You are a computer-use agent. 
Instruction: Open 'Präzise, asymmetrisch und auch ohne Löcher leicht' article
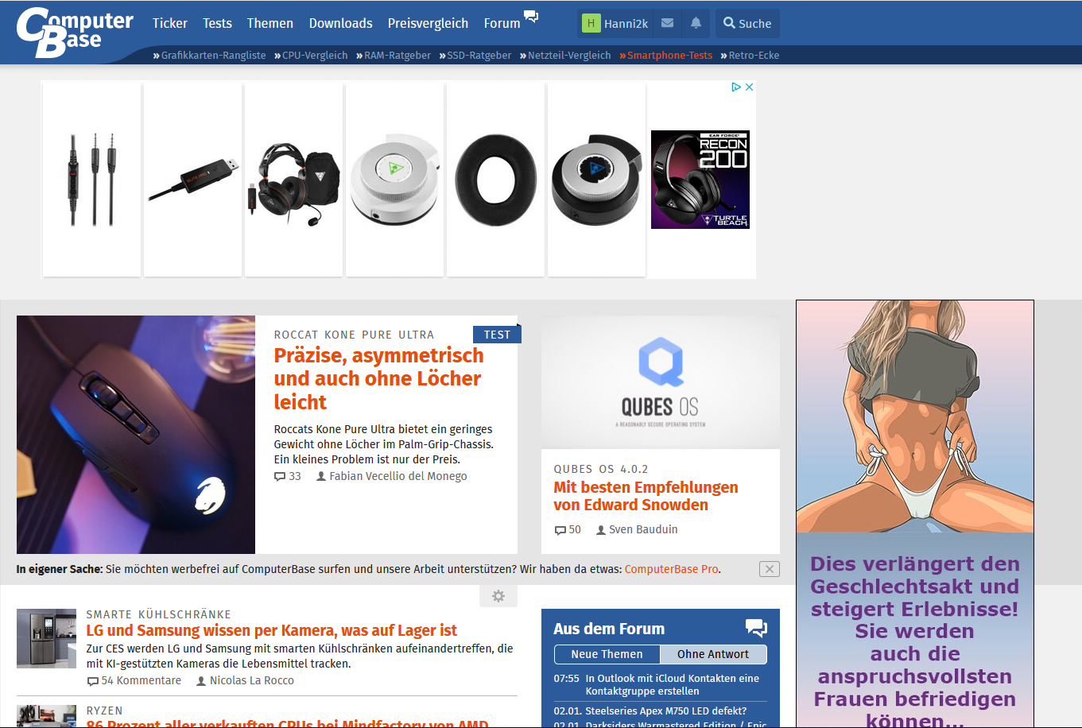coord(378,378)
